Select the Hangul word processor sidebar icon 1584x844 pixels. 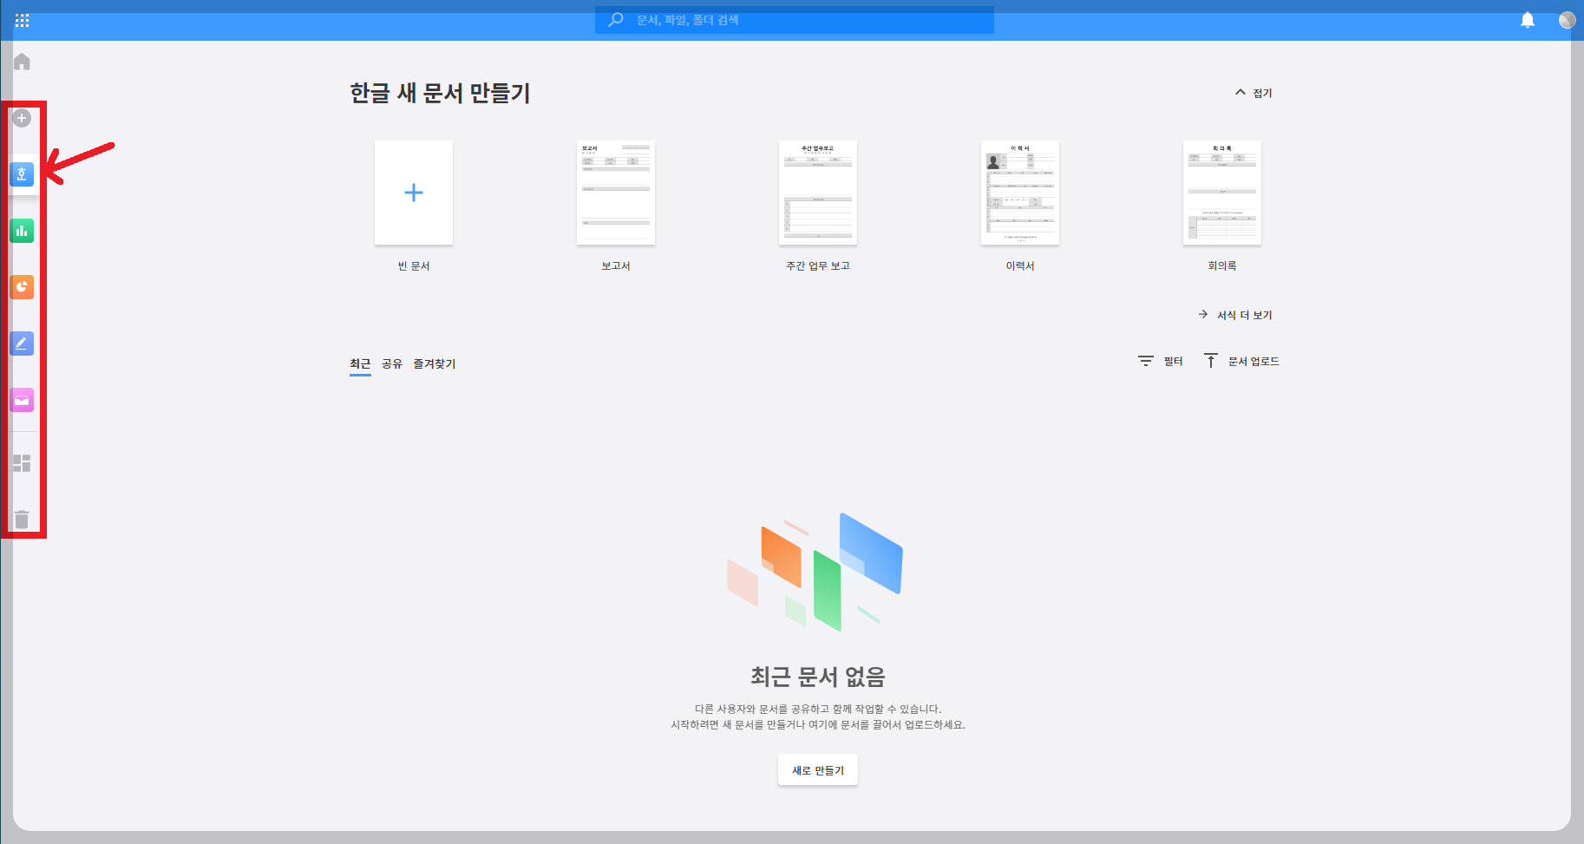coord(22,174)
